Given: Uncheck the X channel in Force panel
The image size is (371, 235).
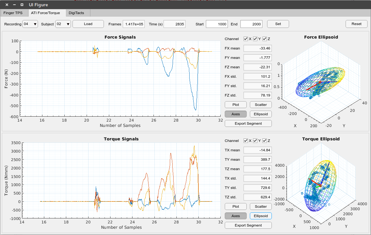Looking at the screenshot, I should click(245, 39).
